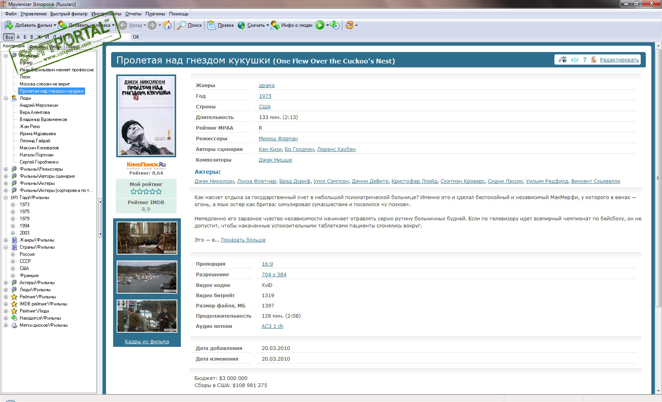Open the Скачать dropdown arrow

click(x=268, y=26)
